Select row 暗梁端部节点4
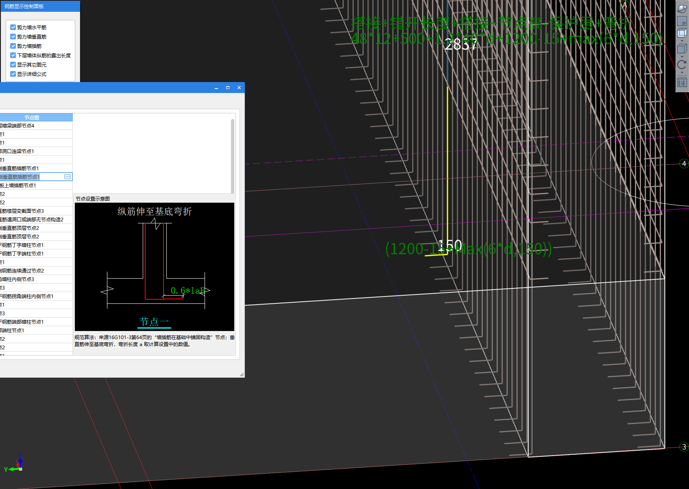689x489 pixels. [36, 126]
